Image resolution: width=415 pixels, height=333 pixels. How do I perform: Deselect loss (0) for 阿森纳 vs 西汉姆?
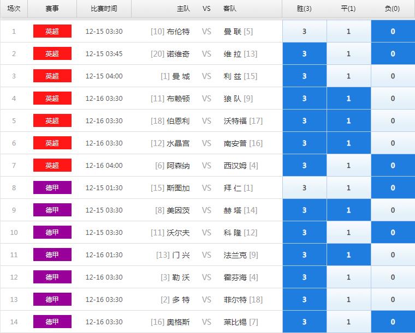coord(393,165)
